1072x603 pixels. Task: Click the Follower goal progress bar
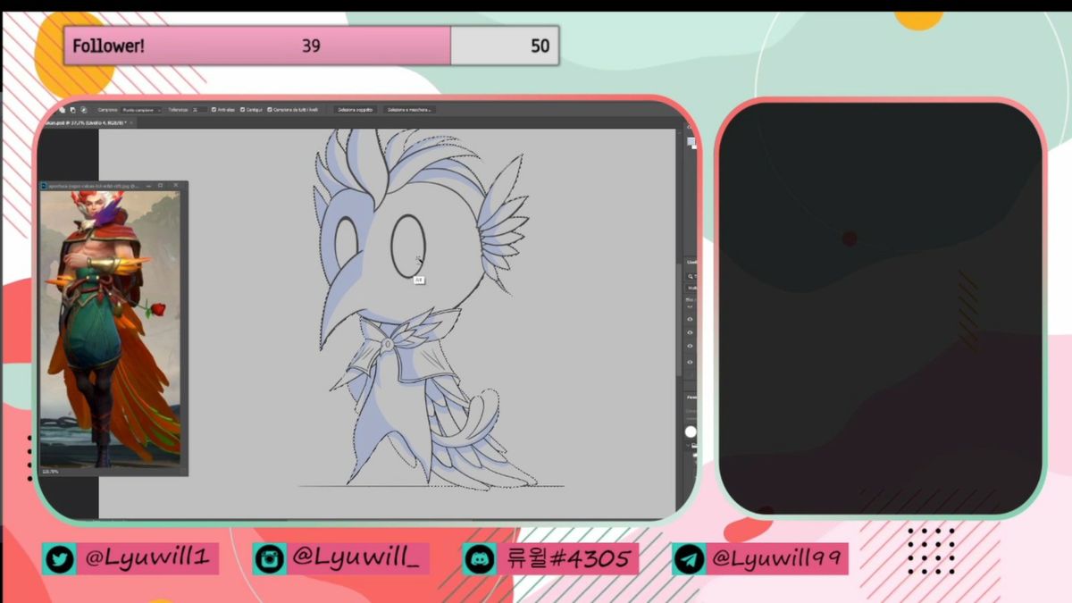311,46
